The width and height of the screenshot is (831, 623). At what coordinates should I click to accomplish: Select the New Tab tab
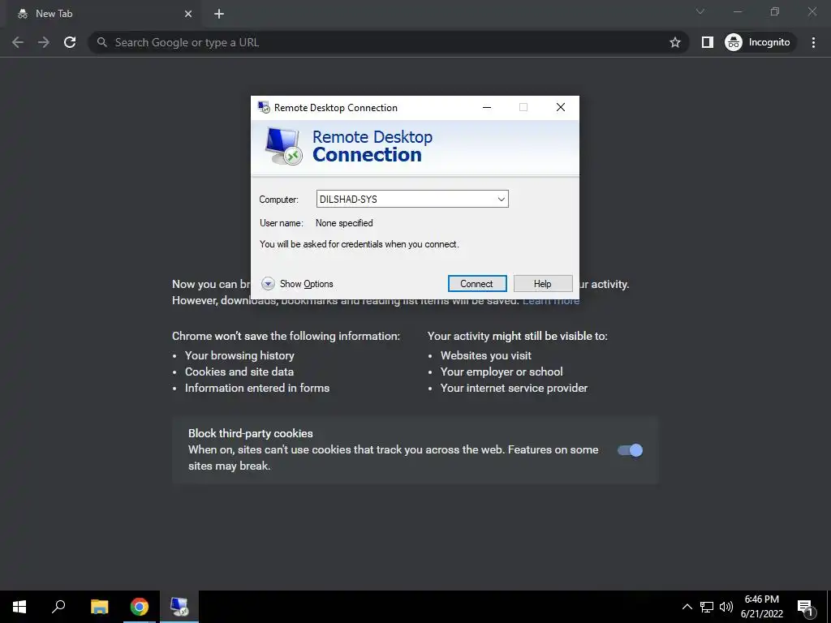(103, 14)
